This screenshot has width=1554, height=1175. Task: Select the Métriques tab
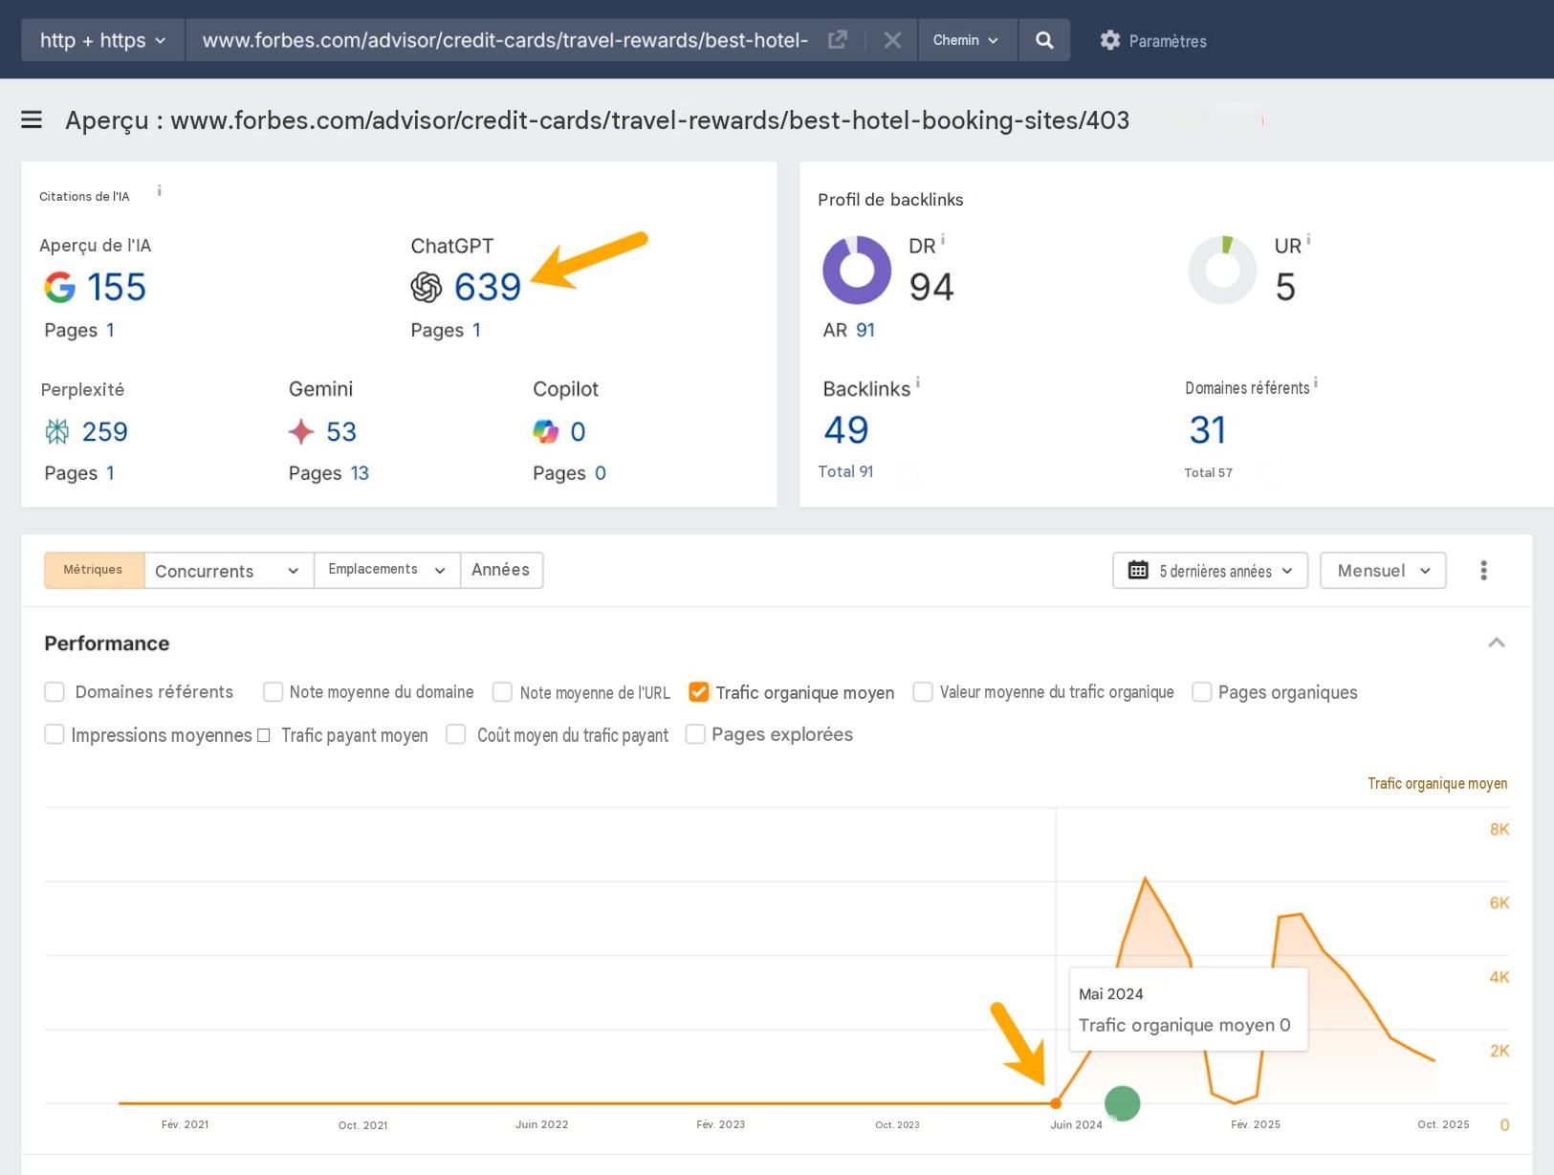tap(94, 571)
